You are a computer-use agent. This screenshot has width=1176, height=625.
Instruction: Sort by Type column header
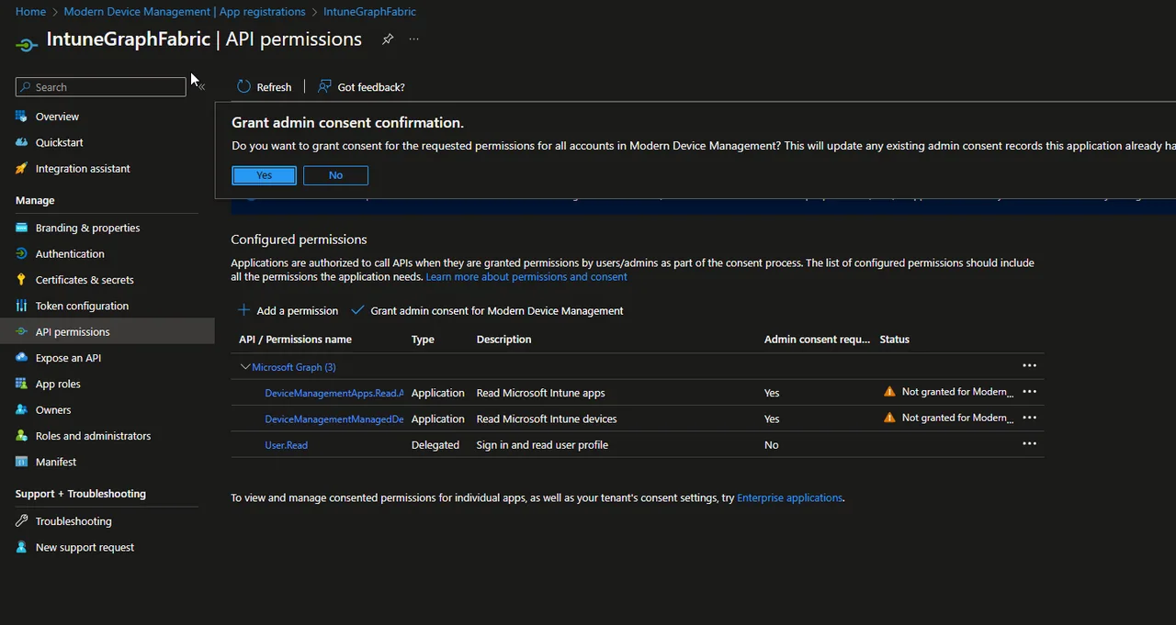tap(423, 340)
